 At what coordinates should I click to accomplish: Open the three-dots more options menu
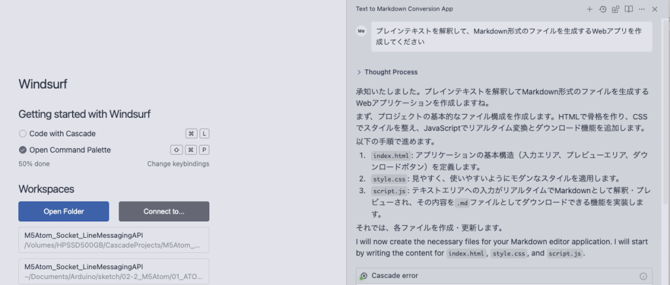642,9
